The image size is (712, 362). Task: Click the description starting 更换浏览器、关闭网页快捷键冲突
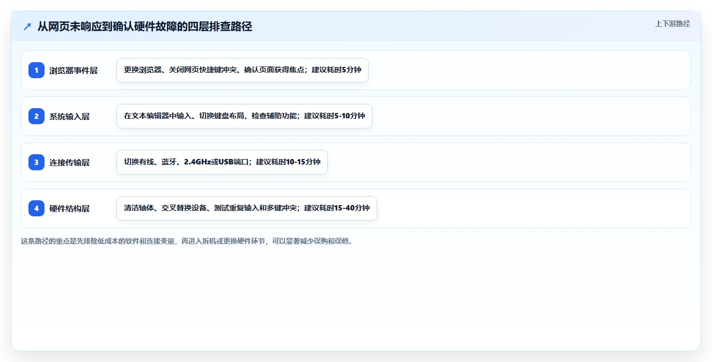point(243,70)
